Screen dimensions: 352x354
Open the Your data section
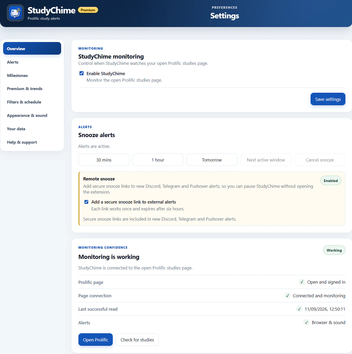click(x=32, y=129)
